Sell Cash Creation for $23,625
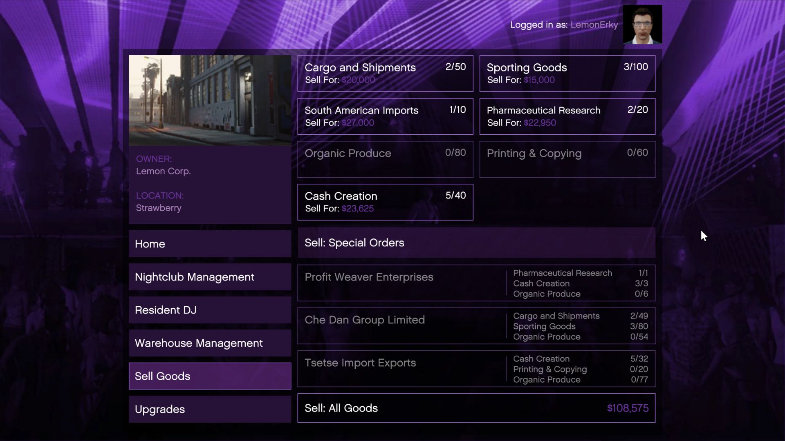Image resolution: width=785 pixels, height=441 pixels. pyautogui.click(x=385, y=202)
